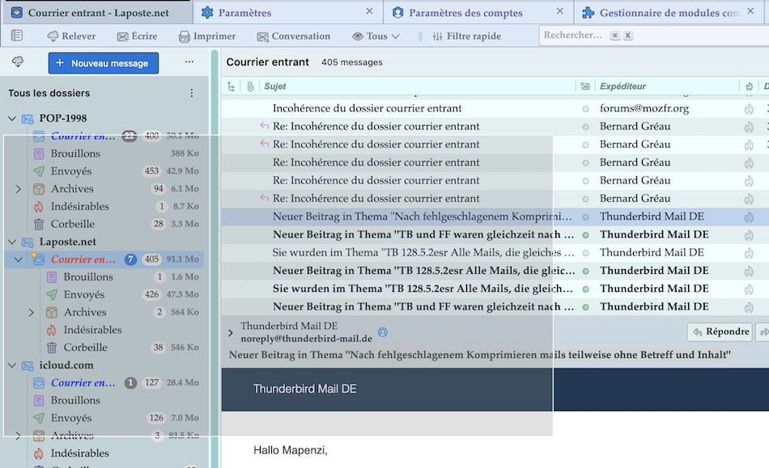
Task: Select Brouillons folder under icloud.com
Action: tap(104, 400)
